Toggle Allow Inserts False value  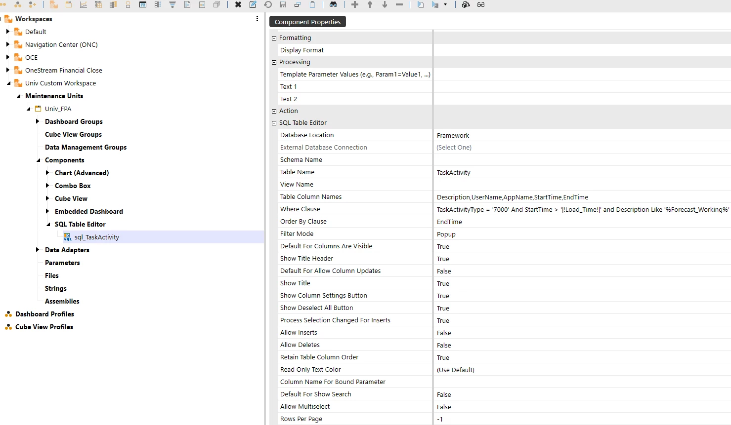pyautogui.click(x=444, y=333)
